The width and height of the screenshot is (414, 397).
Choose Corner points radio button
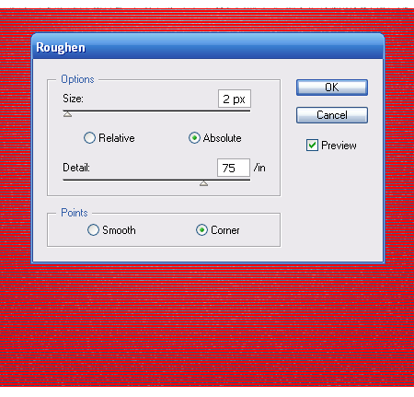201,230
